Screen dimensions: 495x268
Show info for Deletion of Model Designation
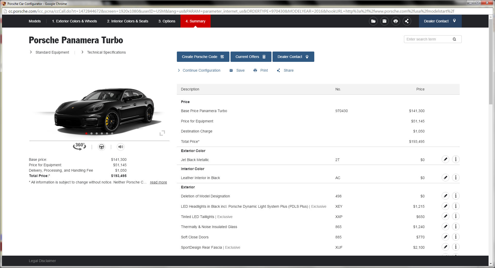(456, 196)
